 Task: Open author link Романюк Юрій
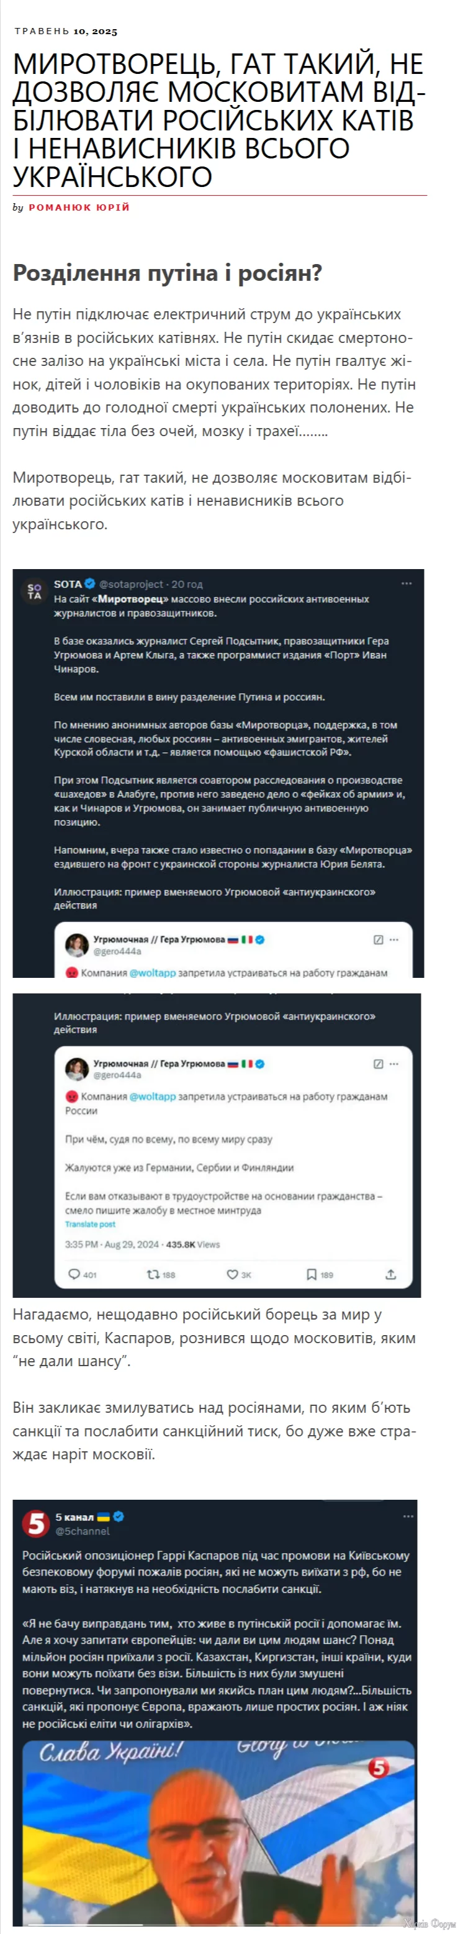click(x=79, y=208)
